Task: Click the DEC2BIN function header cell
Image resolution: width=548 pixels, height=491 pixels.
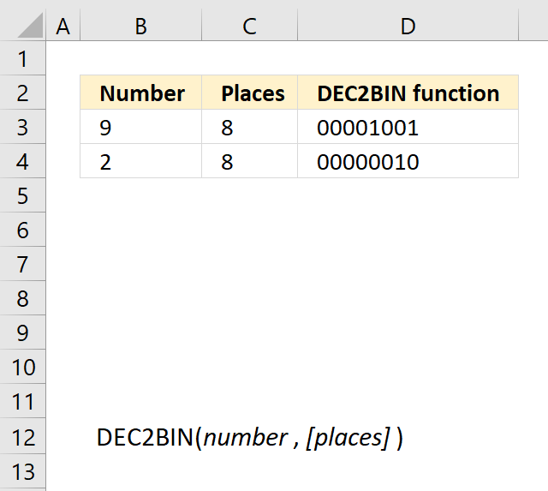Action: 408,93
